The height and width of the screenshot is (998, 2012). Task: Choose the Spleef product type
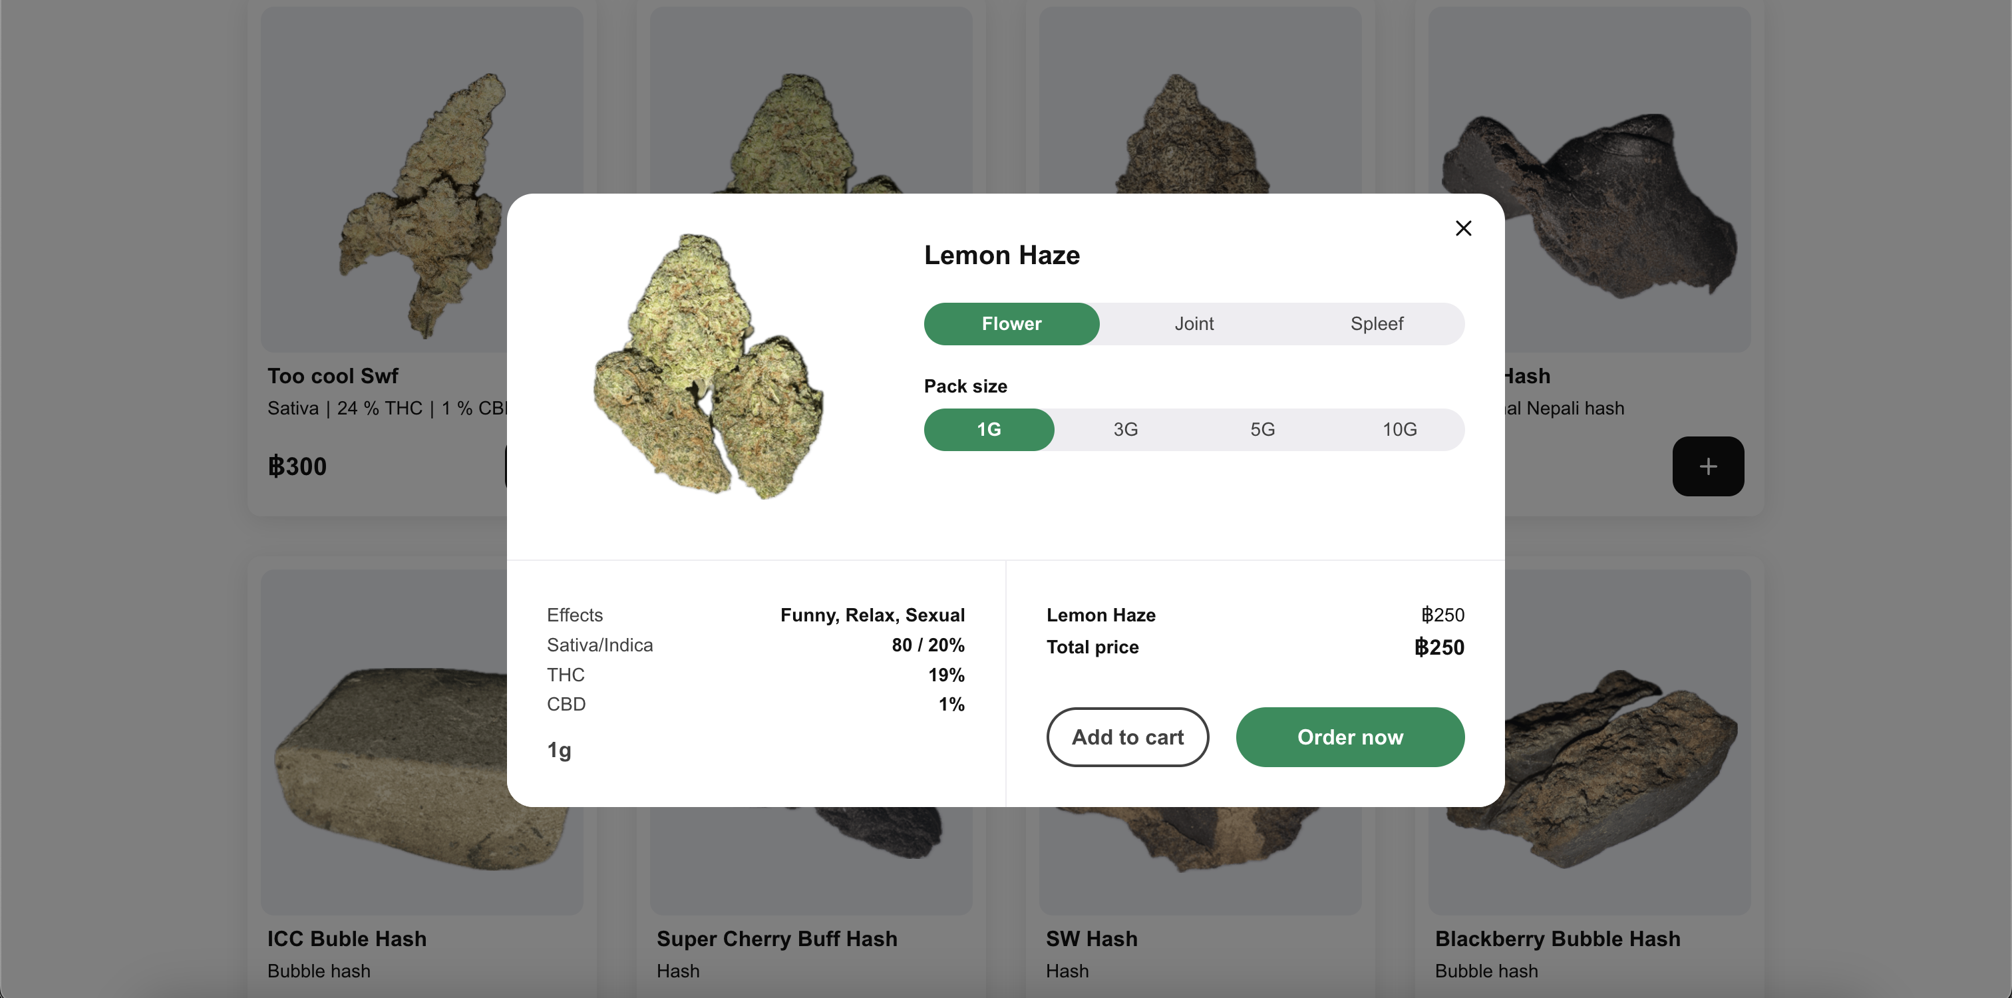click(1376, 323)
